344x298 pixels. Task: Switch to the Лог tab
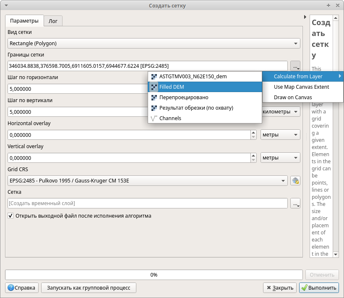click(53, 21)
